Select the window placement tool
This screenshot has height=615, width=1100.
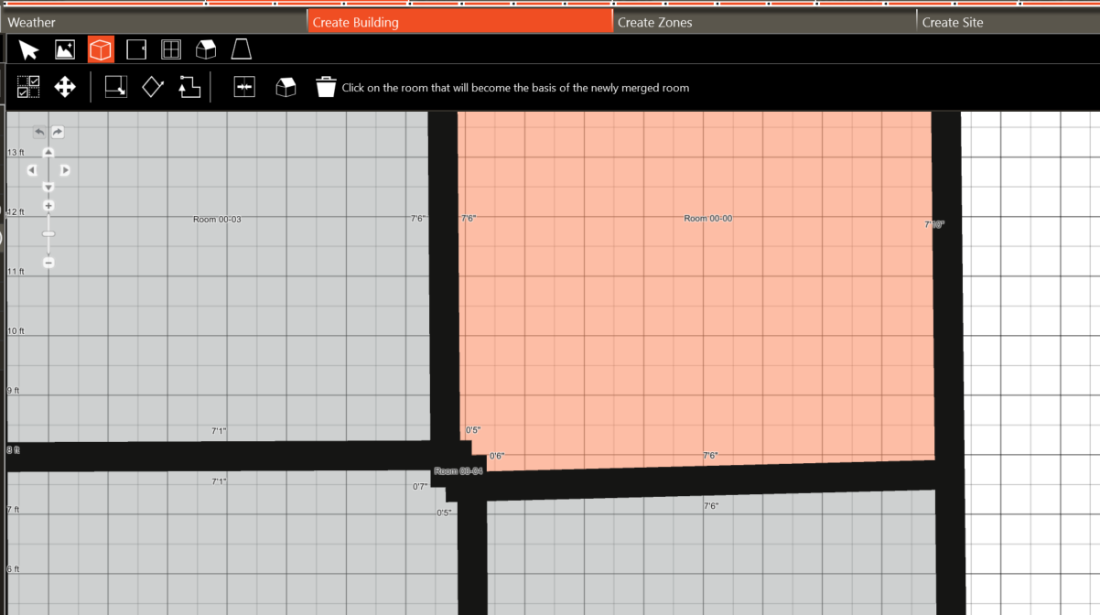point(171,49)
